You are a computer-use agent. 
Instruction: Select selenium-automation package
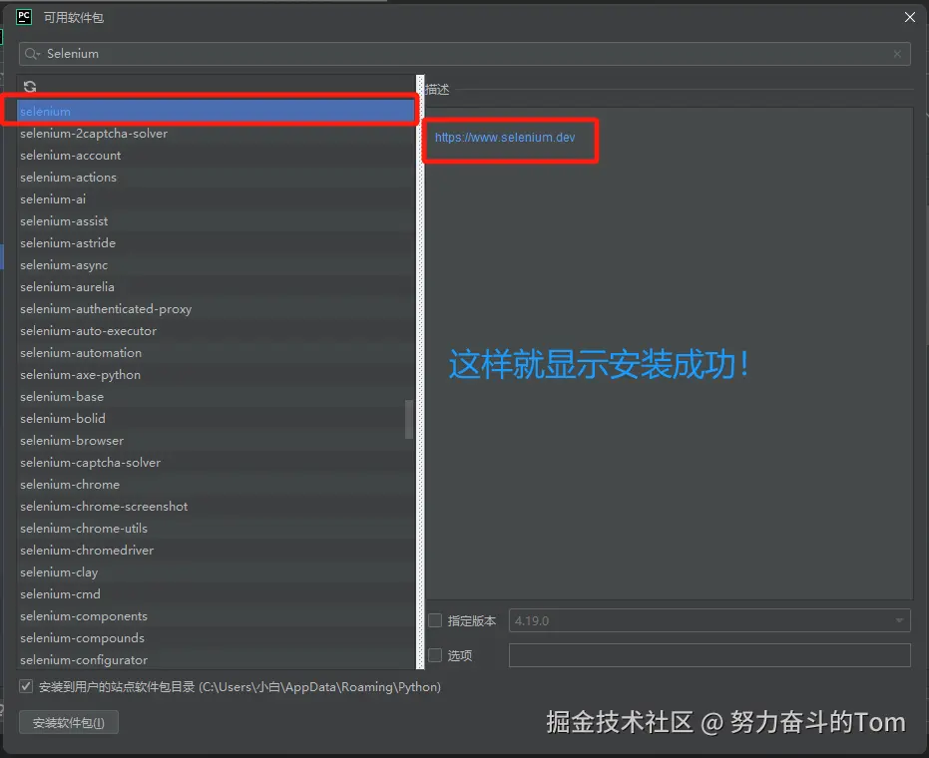pyautogui.click(x=216, y=352)
